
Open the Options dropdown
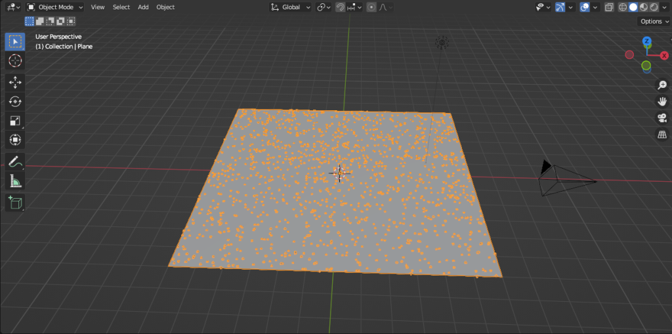[x=654, y=21]
